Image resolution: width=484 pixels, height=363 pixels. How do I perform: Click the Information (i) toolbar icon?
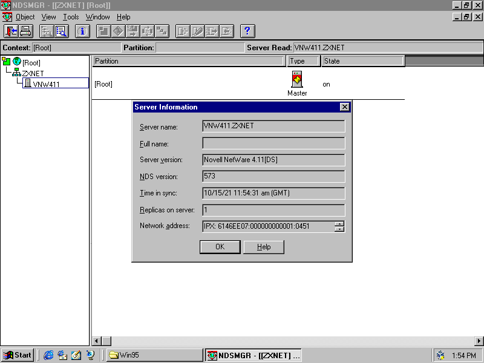pyautogui.click(x=82, y=31)
